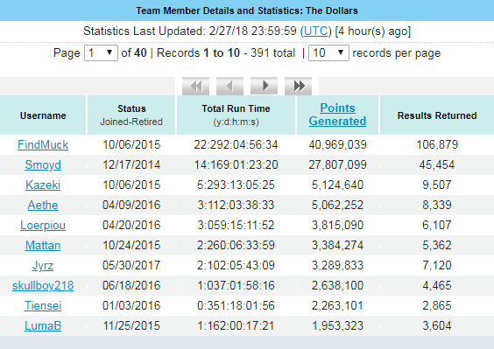Open Loerpiou's member profile
The height and width of the screenshot is (349, 494).
(x=43, y=226)
